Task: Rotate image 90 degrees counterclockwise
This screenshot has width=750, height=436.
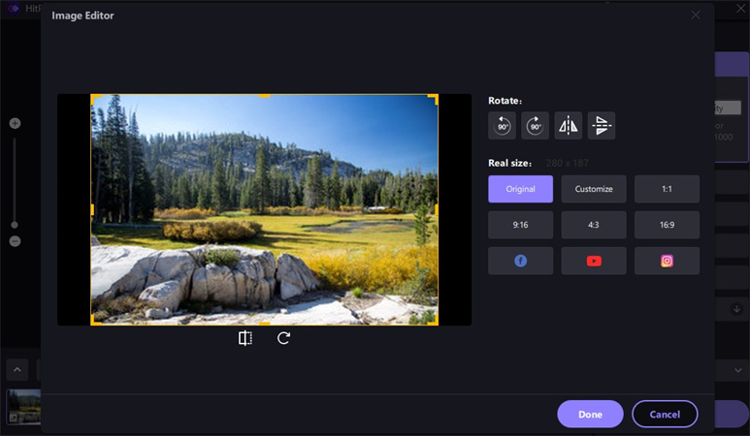Action: 503,126
